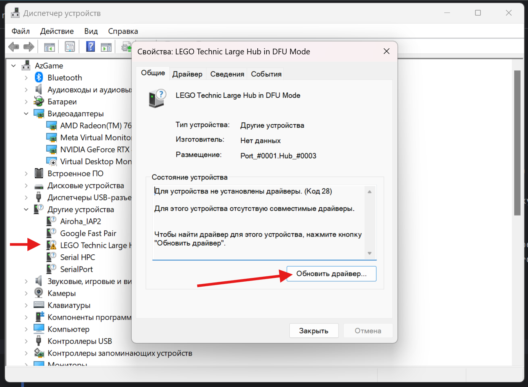
Task: Switch to the Драйвер tab
Action: click(187, 74)
